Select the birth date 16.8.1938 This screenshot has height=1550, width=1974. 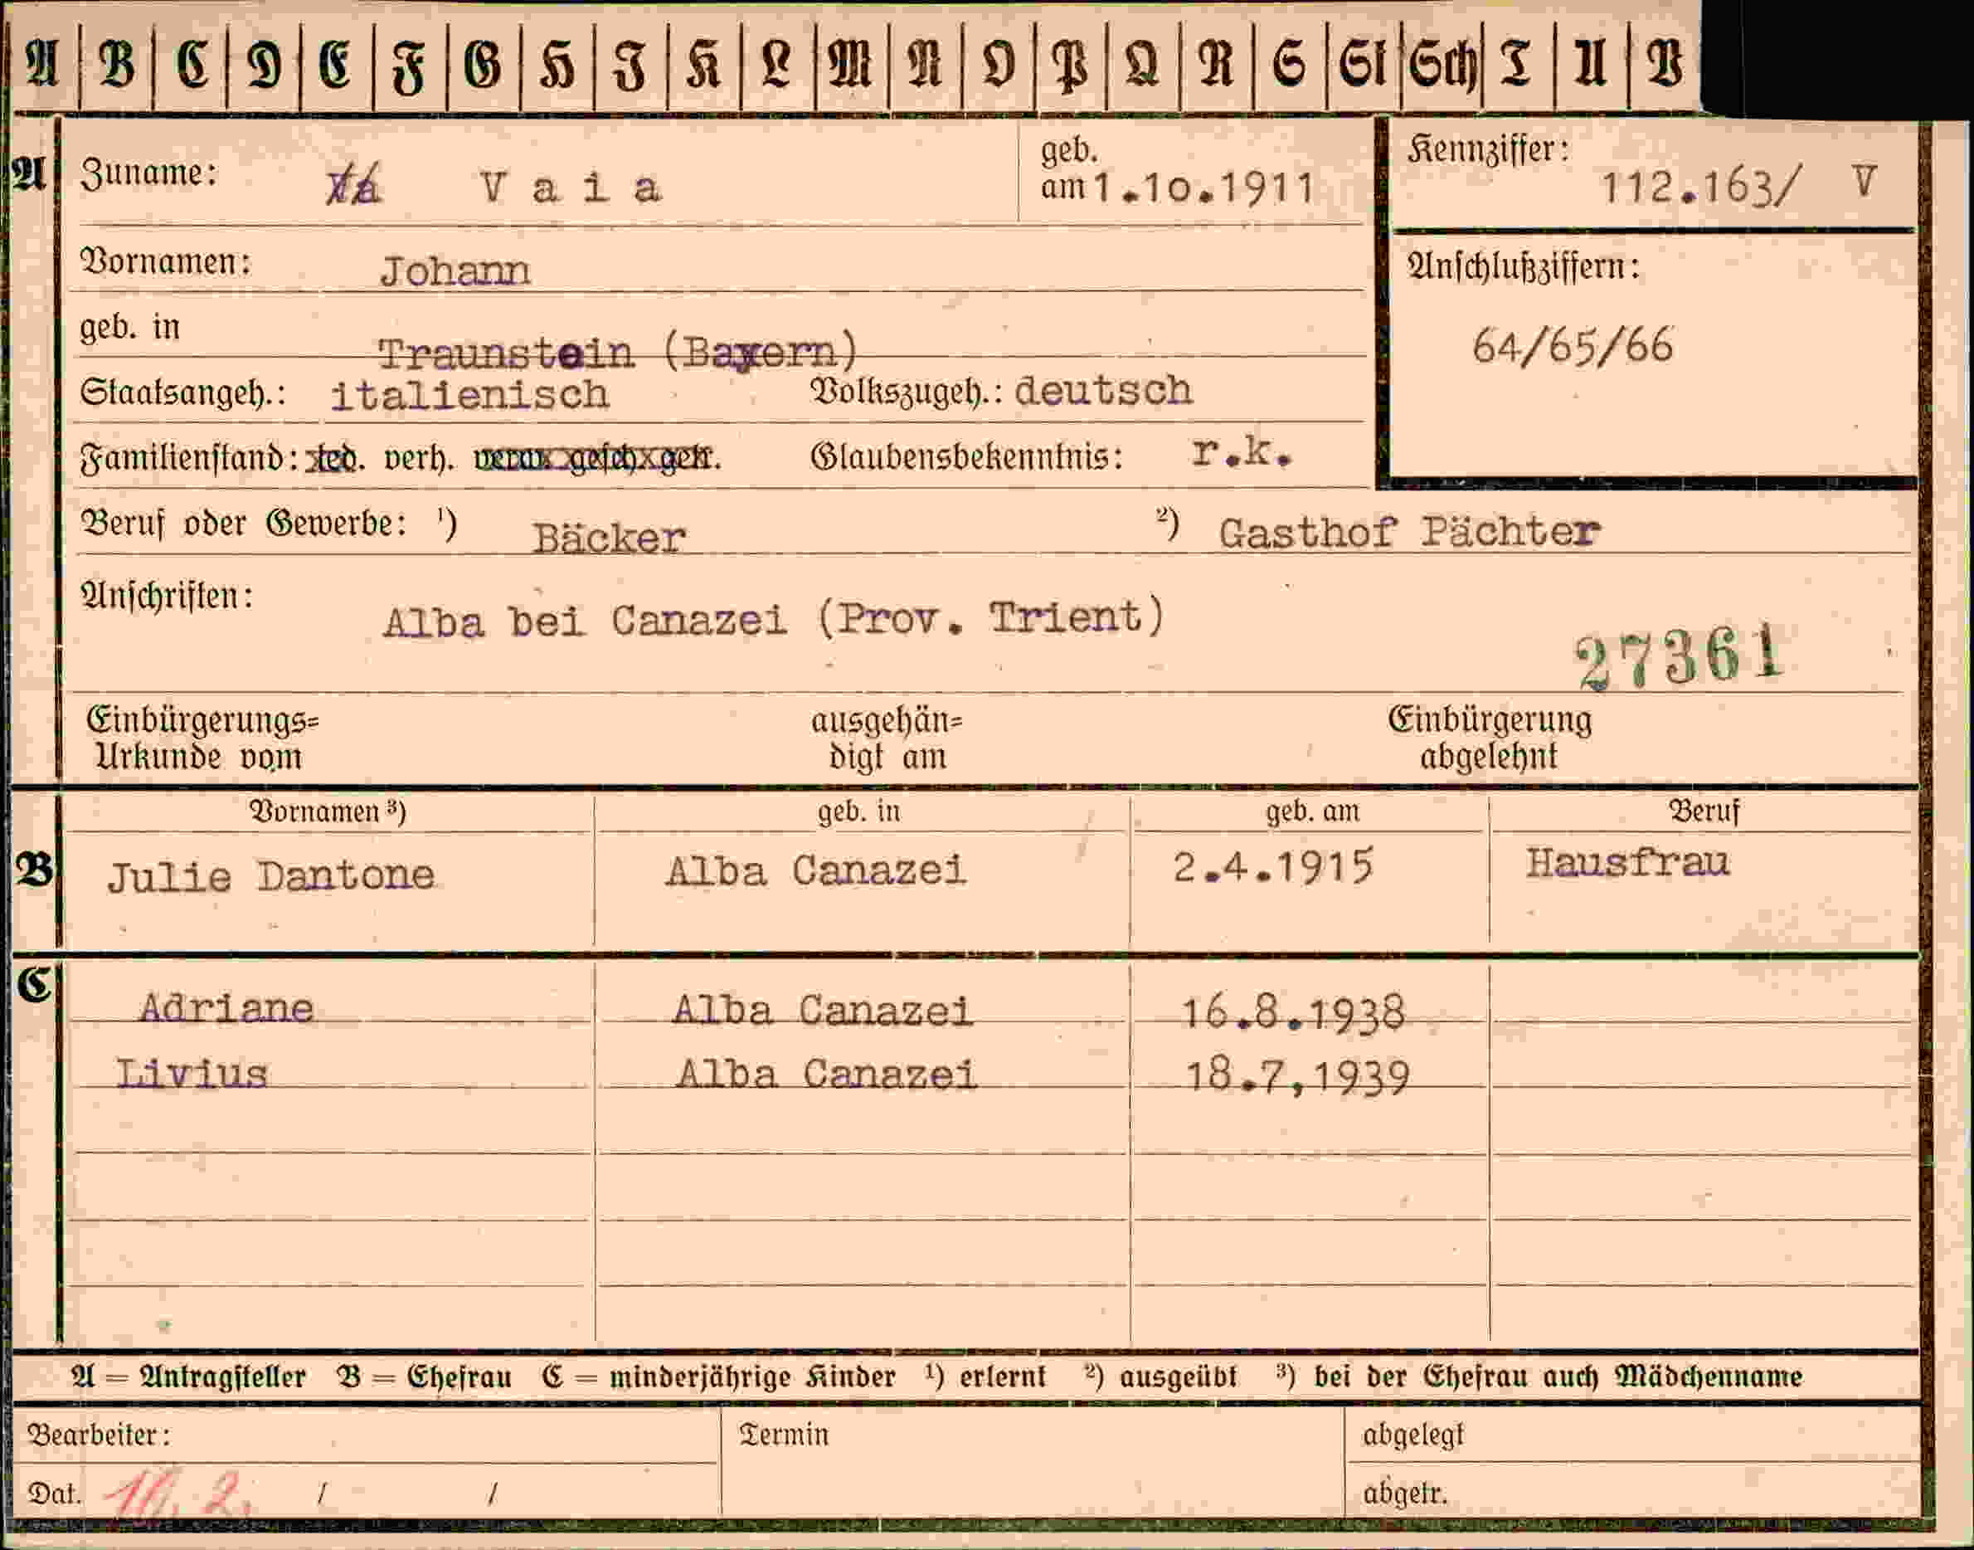[x=1294, y=1013]
